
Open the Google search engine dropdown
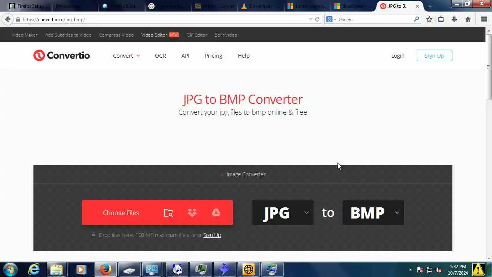pos(331,19)
